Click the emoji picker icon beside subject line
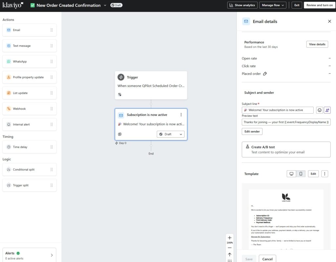Image resolution: width=336 pixels, height=262 pixels. click(319, 110)
